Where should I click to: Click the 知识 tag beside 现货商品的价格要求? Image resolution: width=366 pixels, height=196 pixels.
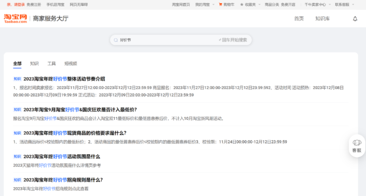point(17,133)
